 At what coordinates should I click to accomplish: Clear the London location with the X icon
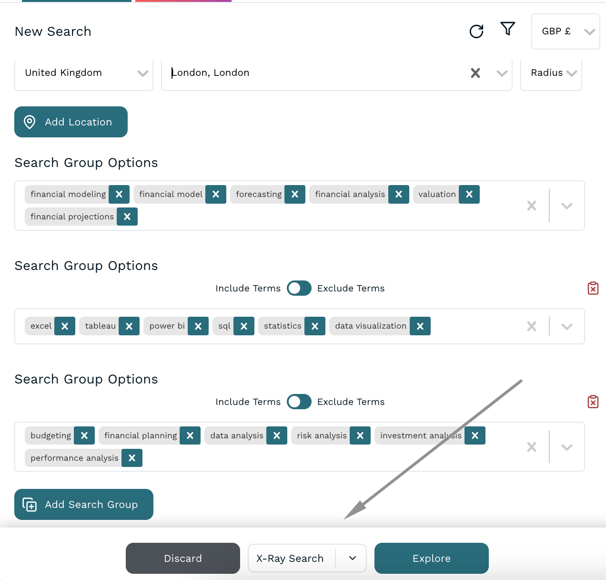475,73
